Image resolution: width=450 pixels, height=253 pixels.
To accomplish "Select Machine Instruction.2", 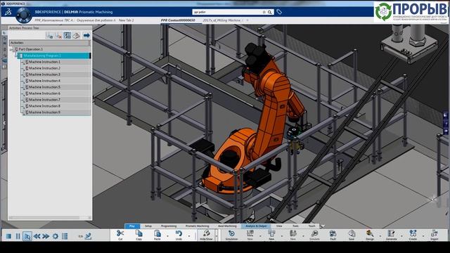I will point(44,68).
